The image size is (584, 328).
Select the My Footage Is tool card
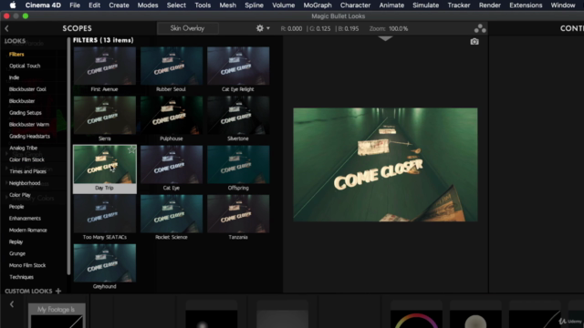pos(57,315)
